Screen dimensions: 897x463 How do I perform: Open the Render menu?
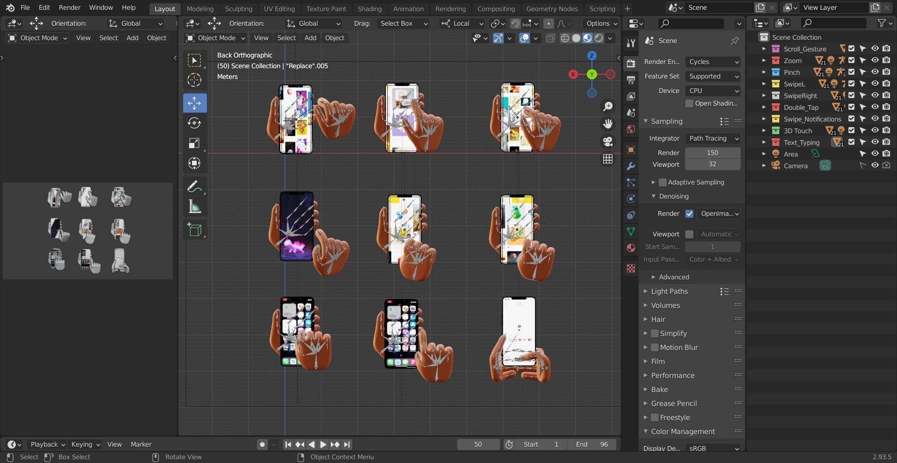coord(70,7)
